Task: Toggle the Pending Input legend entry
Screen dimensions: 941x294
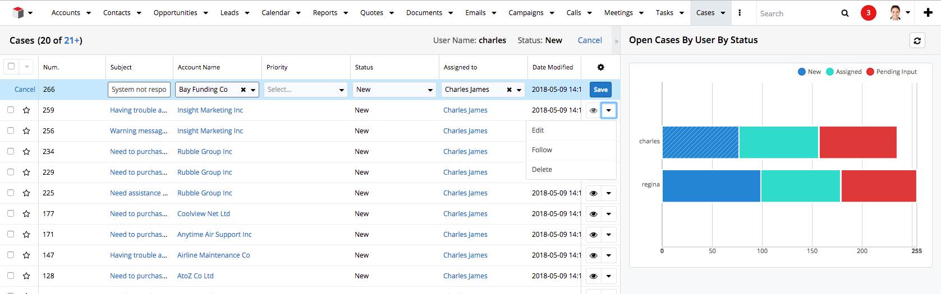Action: tap(892, 72)
